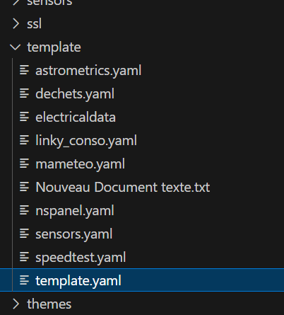
Task: Expand the ssl folder chevron
Action: (x=16, y=23)
